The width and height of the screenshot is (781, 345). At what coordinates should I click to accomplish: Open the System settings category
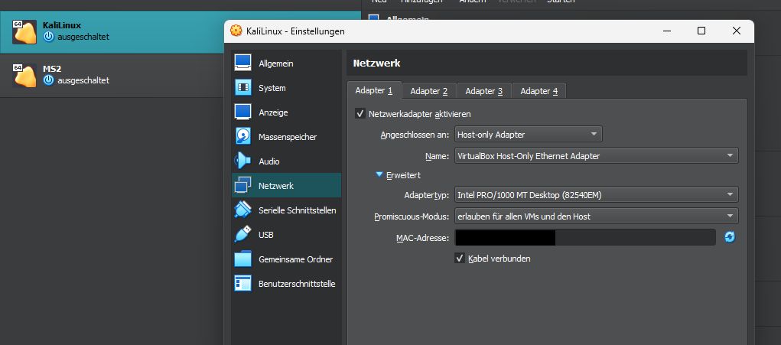286,88
